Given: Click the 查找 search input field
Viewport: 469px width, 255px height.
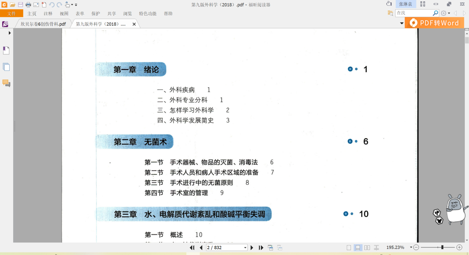Looking at the screenshot, I should pos(414,13).
